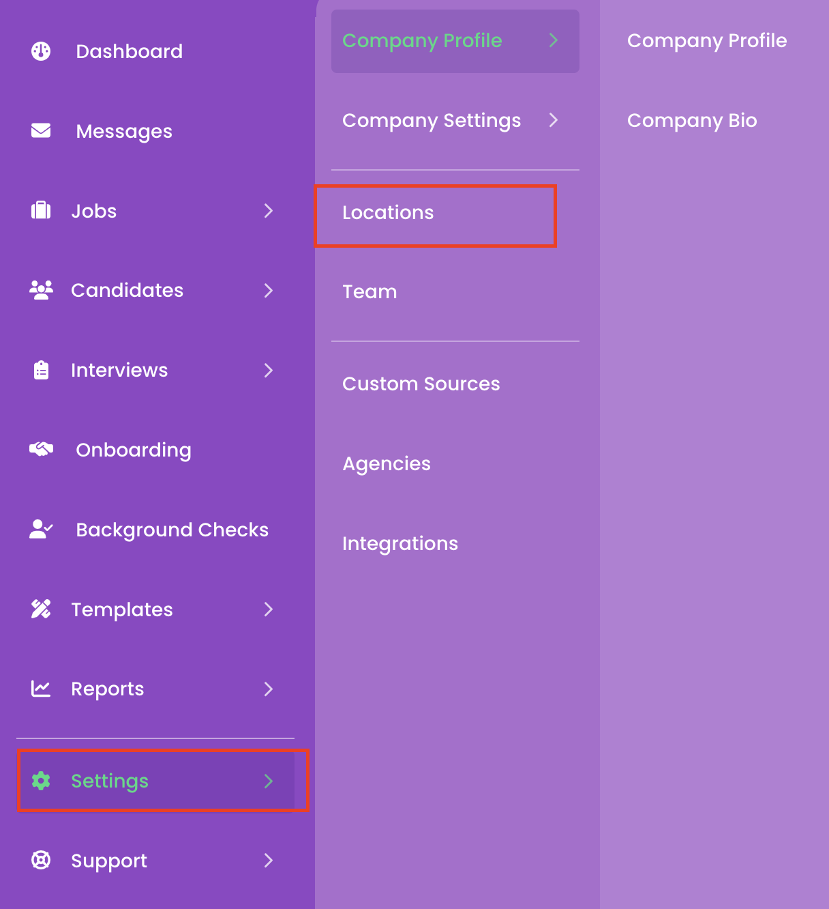Click the Jobs briefcase icon
Screen dimensions: 829x909
pyautogui.click(x=41, y=210)
